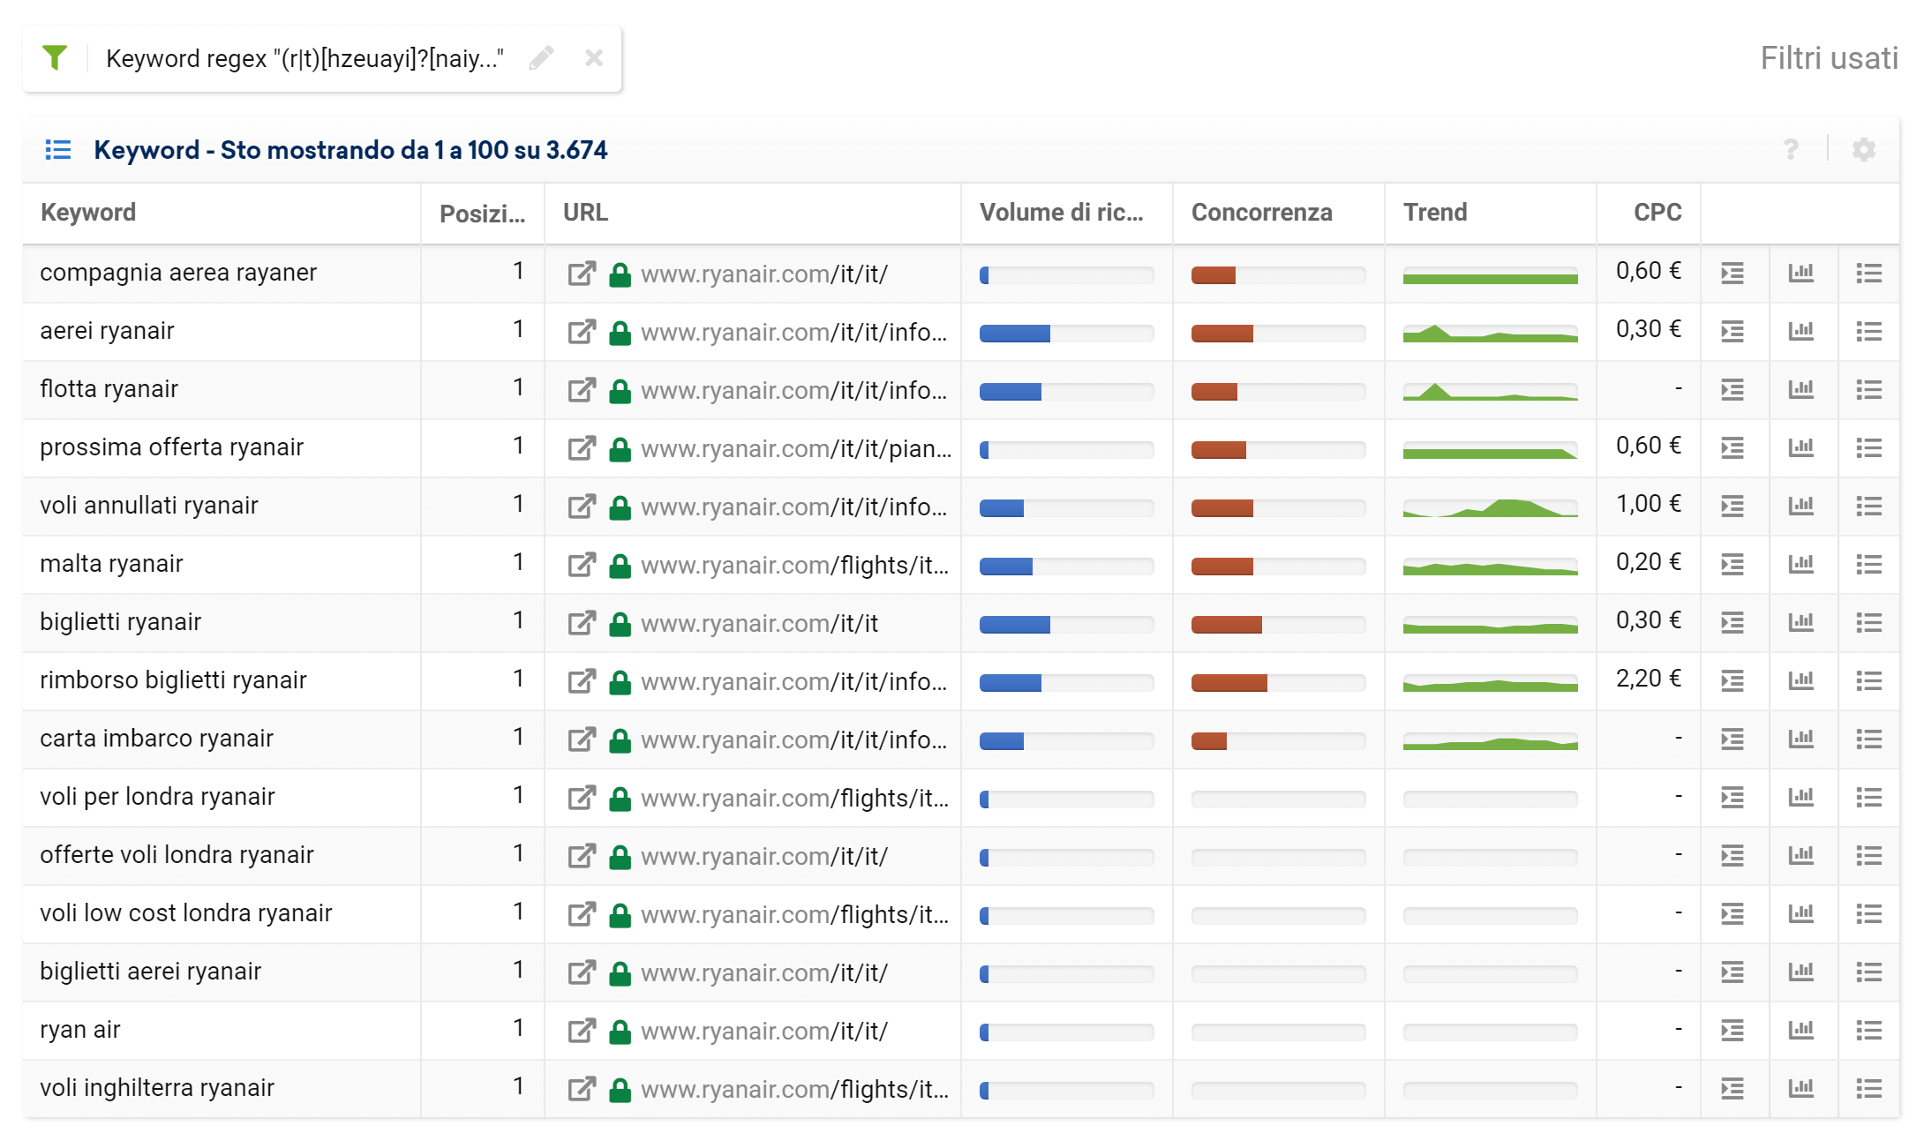Click keyword compagnia aerea rayaner

click(x=178, y=273)
